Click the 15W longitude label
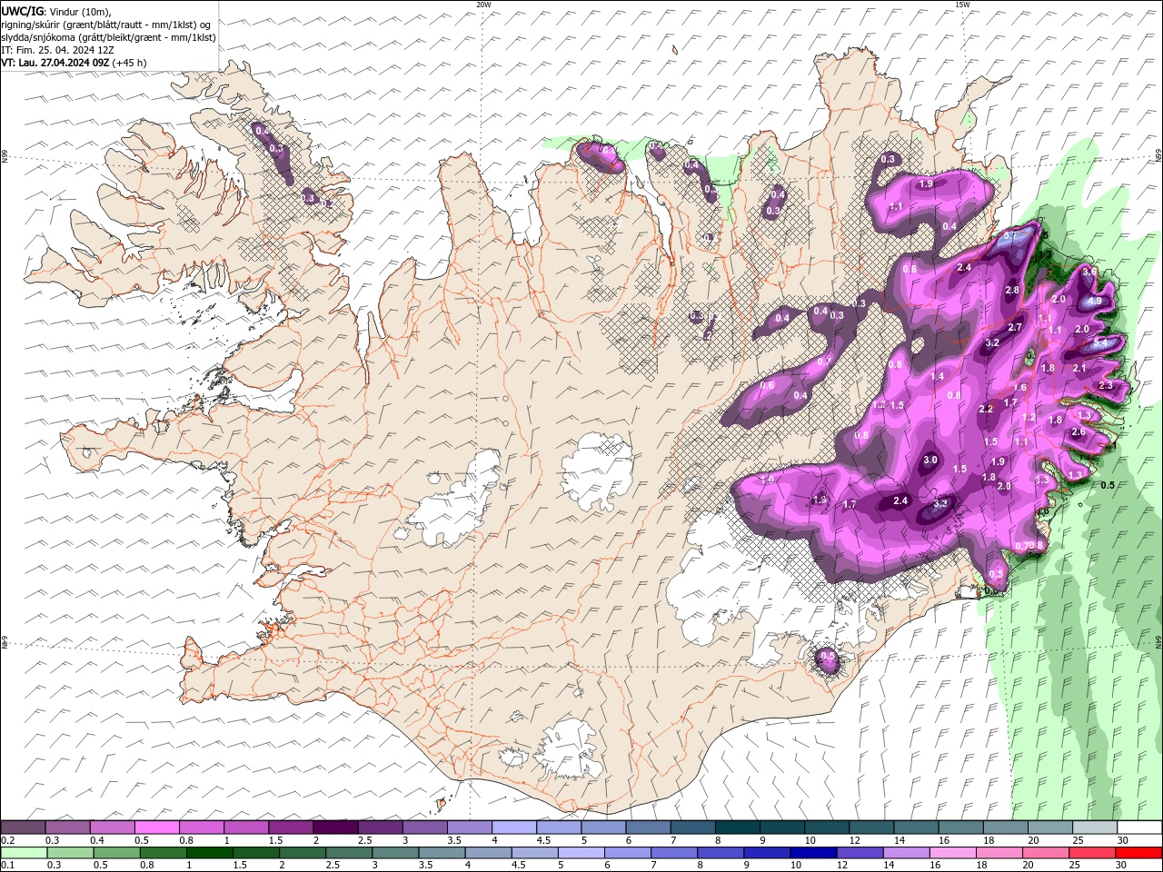Screen dimensions: 1163x872 tap(962, 5)
